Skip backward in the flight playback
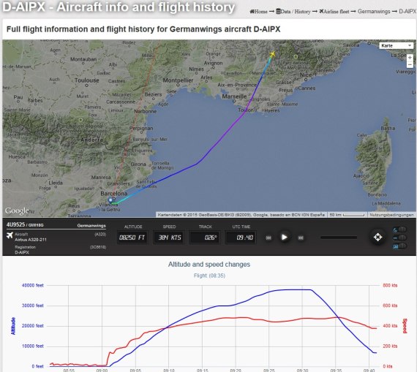The height and width of the screenshot is (372, 417). (268, 238)
